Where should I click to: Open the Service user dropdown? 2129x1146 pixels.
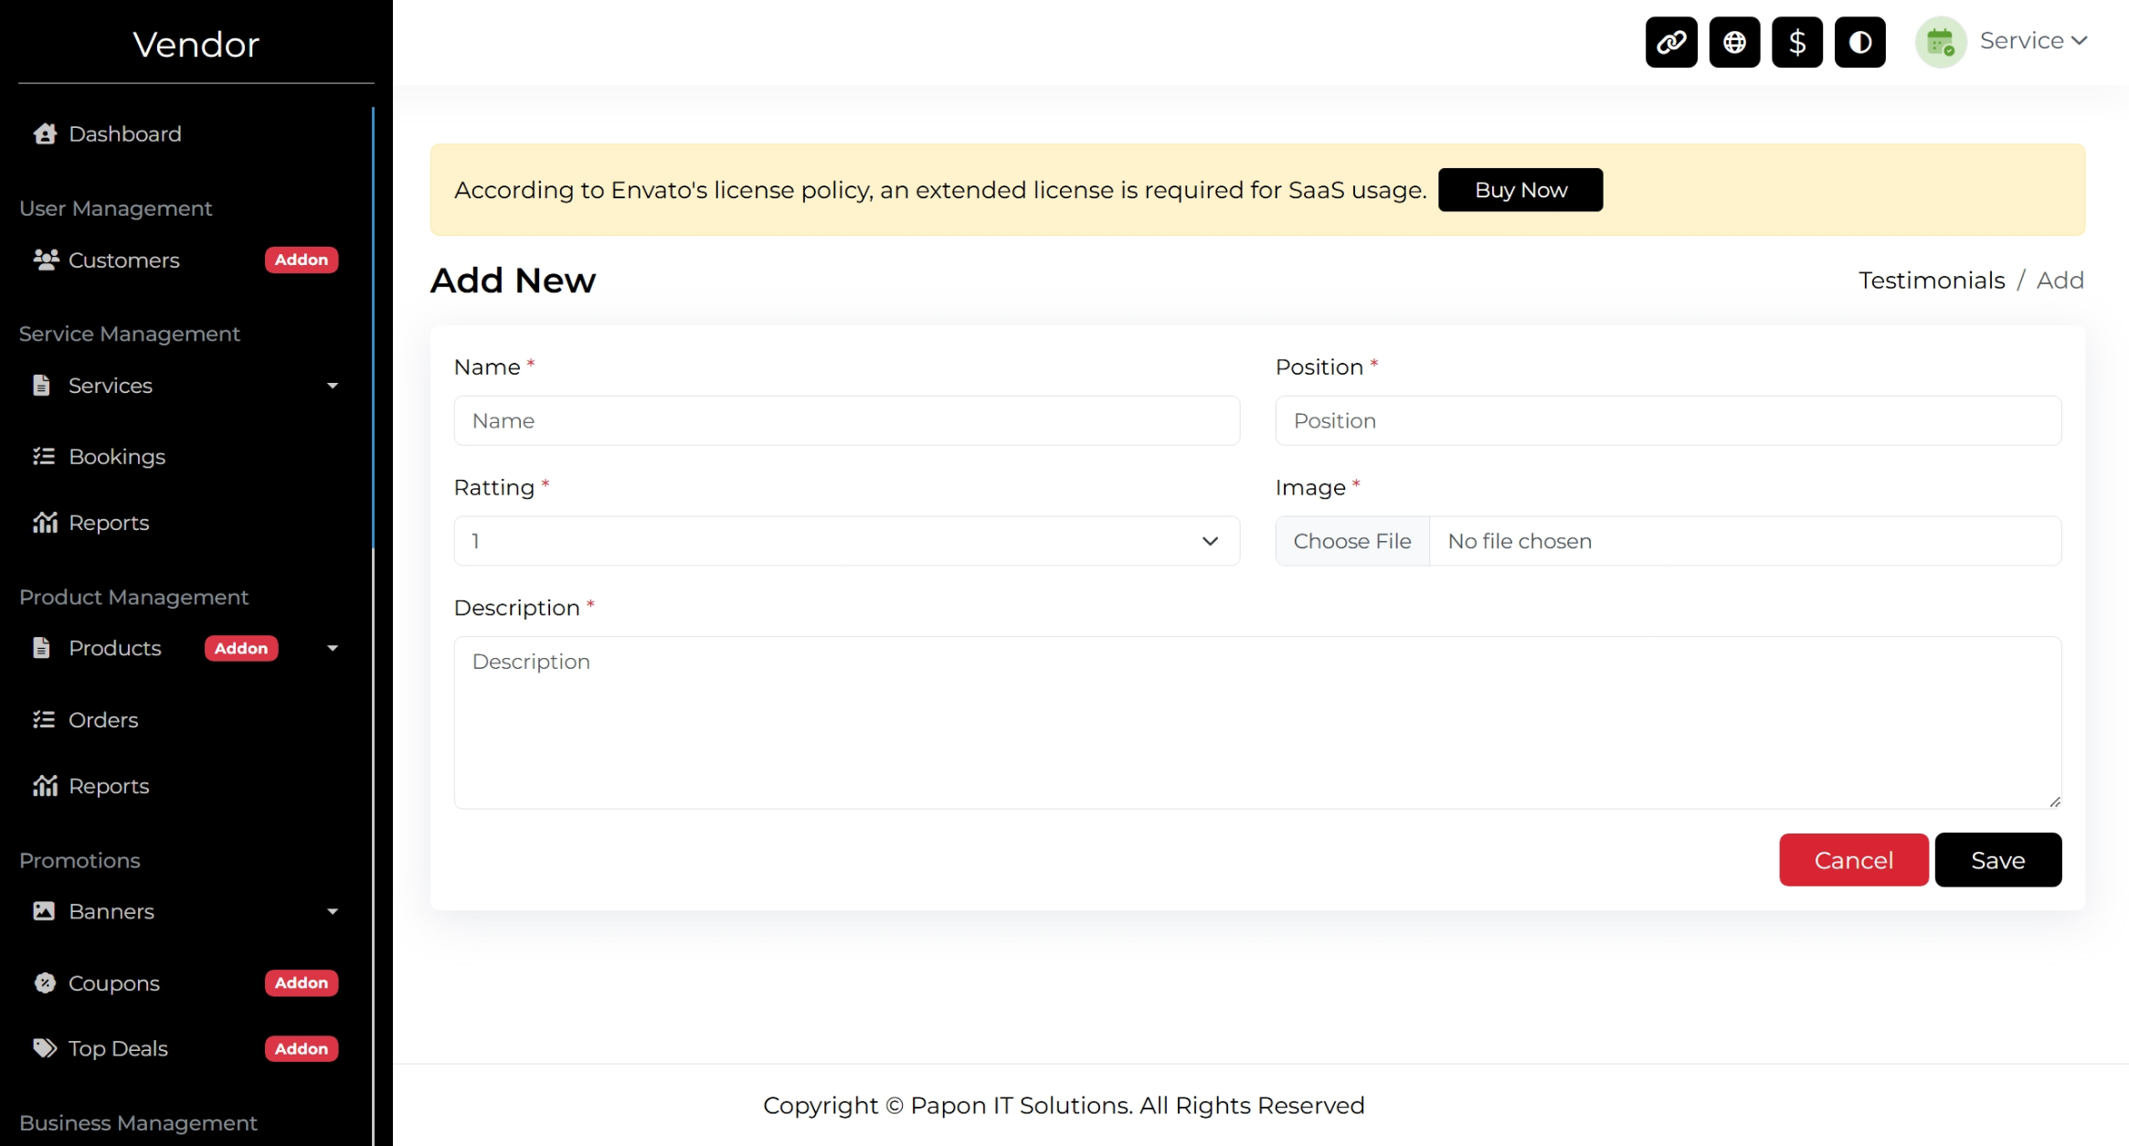point(2033,41)
